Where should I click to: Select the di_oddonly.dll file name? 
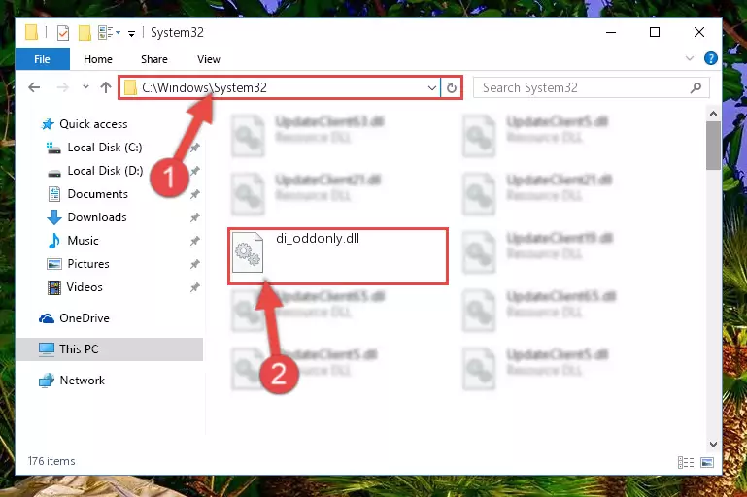[318, 239]
